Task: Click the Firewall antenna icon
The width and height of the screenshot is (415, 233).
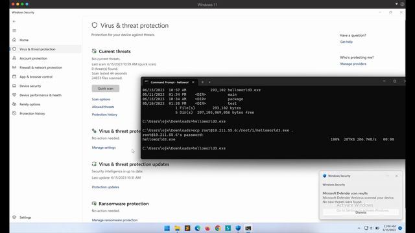Action: [x=14, y=67]
